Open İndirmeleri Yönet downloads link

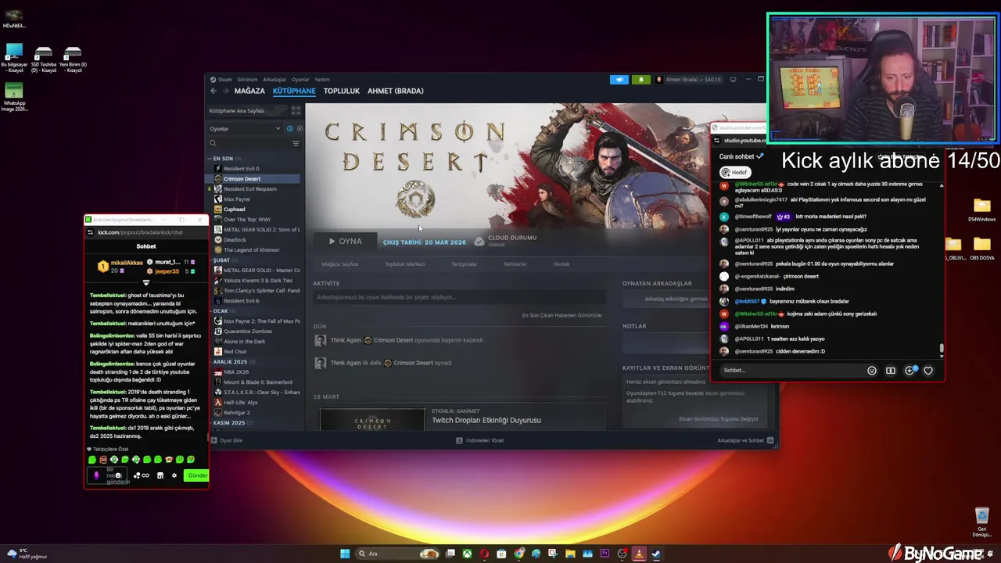click(x=480, y=440)
